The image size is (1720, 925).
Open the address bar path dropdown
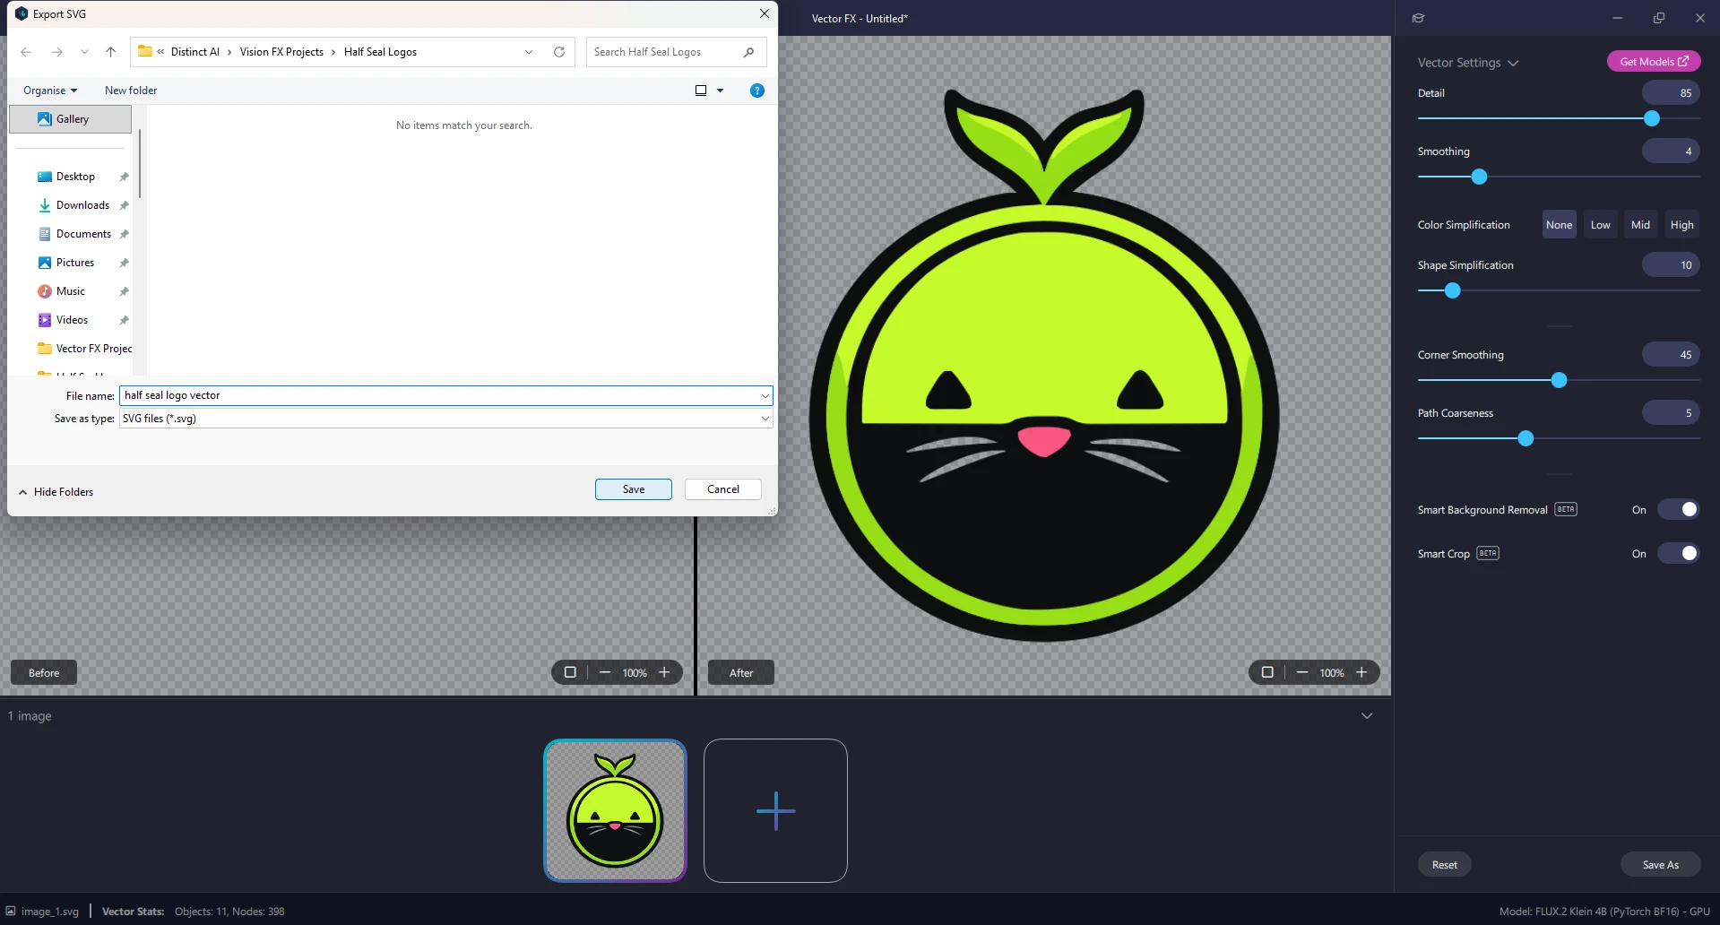529,52
